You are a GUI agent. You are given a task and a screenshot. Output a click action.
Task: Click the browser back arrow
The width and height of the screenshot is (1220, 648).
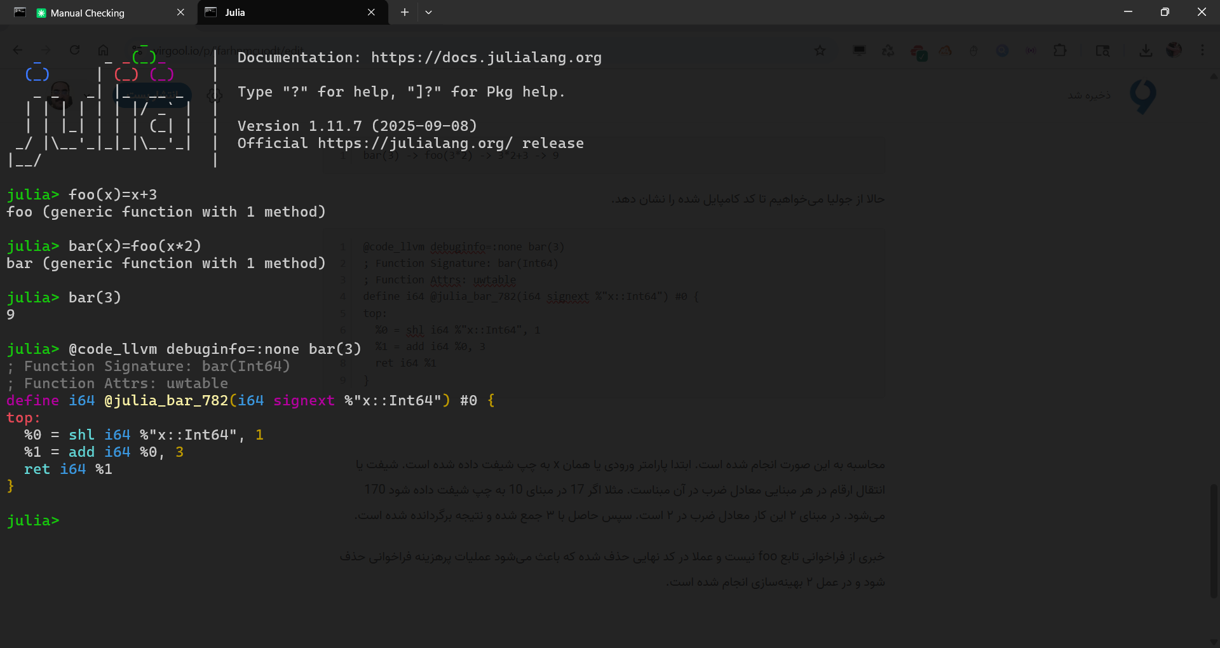tap(17, 50)
